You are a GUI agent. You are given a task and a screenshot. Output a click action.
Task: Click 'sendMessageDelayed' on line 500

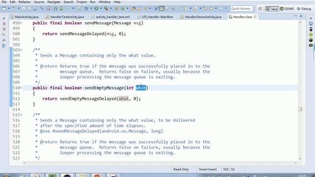point(82,34)
